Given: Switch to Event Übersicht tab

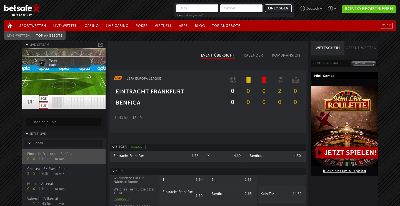Looking at the screenshot, I should pos(218,55).
